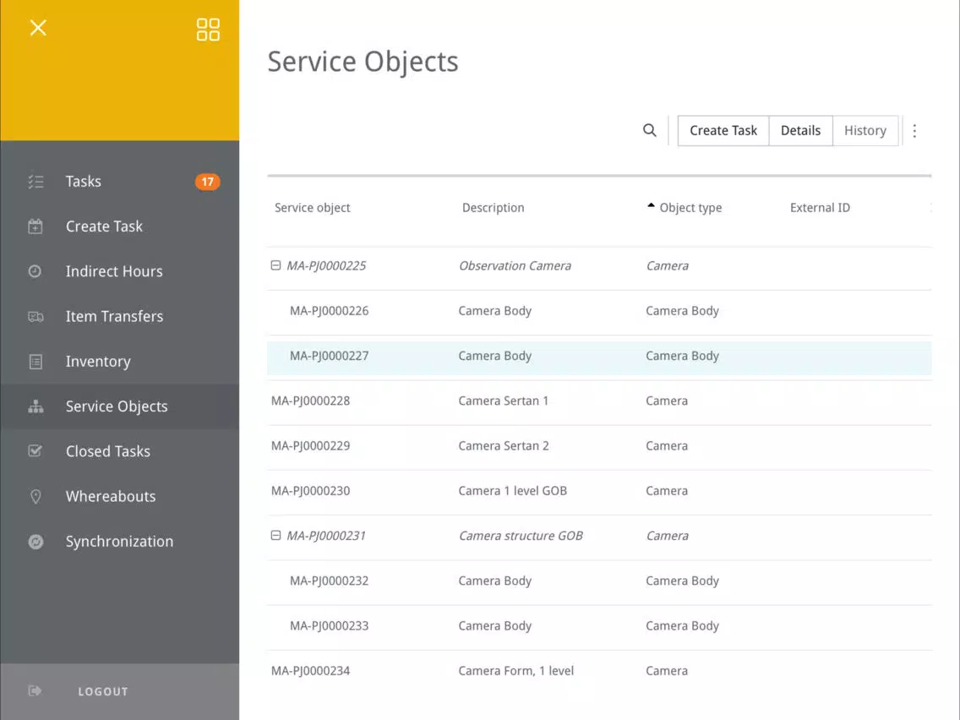Open the Inventory menu item
Screen dimensions: 960x720
pos(119,362)
